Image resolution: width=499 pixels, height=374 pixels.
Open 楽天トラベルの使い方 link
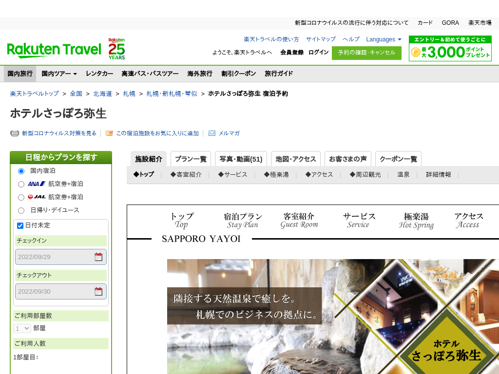pyautogui.click(x=271, y=39)
